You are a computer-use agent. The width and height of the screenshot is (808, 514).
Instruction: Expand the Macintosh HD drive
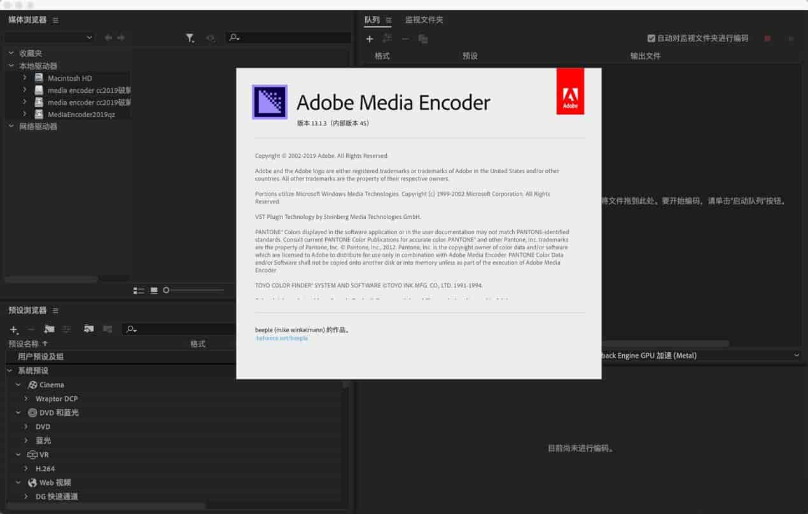click(x=25, y=78)
